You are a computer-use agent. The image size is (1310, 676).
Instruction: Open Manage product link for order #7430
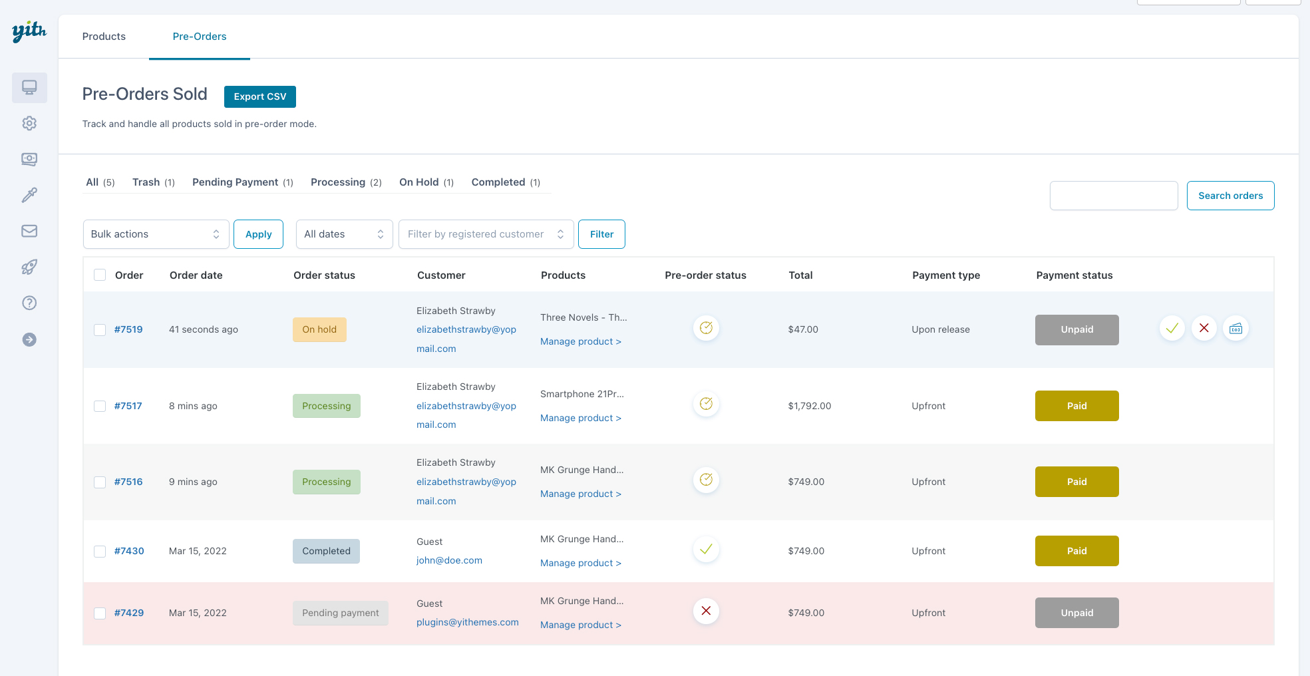580,563
